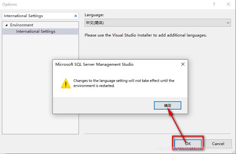Open help with the question mark icon
Screen dimensions: 236x154
[214, 4]
